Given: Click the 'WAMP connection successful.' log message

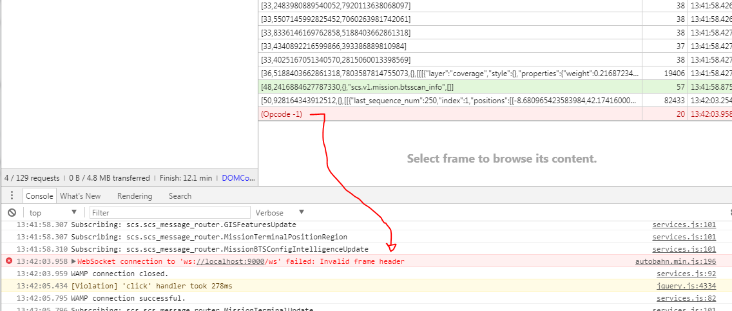Looking at the screenshot, I should [x=128, y=298].
